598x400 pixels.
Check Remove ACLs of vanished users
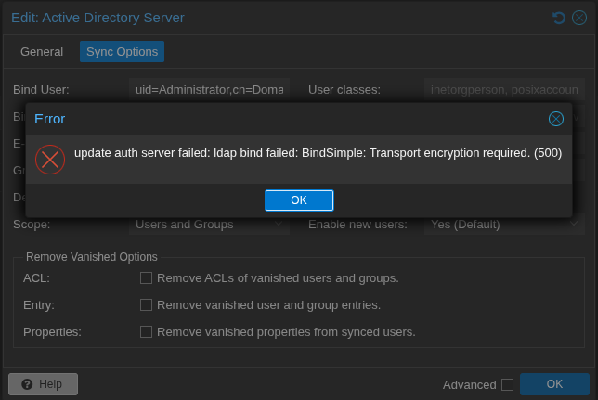click(146, 277)
